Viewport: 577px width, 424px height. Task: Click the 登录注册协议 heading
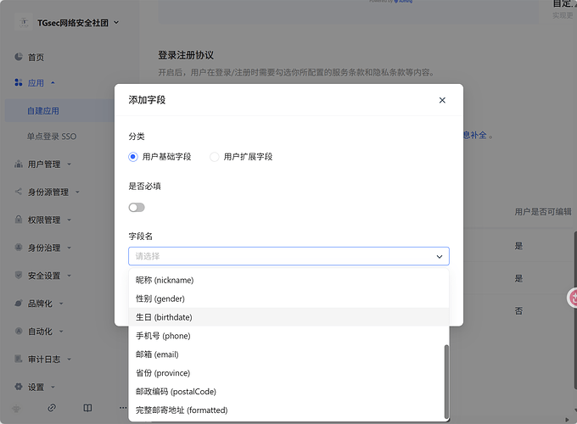(x=186, y=55)
